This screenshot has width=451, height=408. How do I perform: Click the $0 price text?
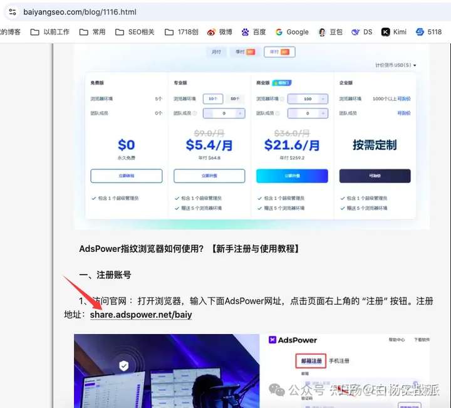(127, 145)
